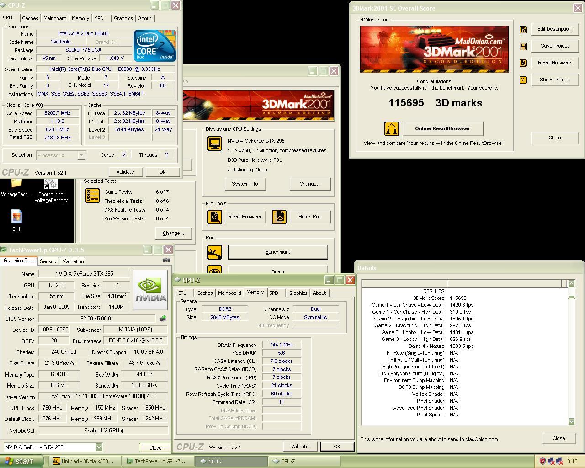The image size is (585, 468).
Task: Click the icon left of Online ResultBrowser
Action: [391, 129]
